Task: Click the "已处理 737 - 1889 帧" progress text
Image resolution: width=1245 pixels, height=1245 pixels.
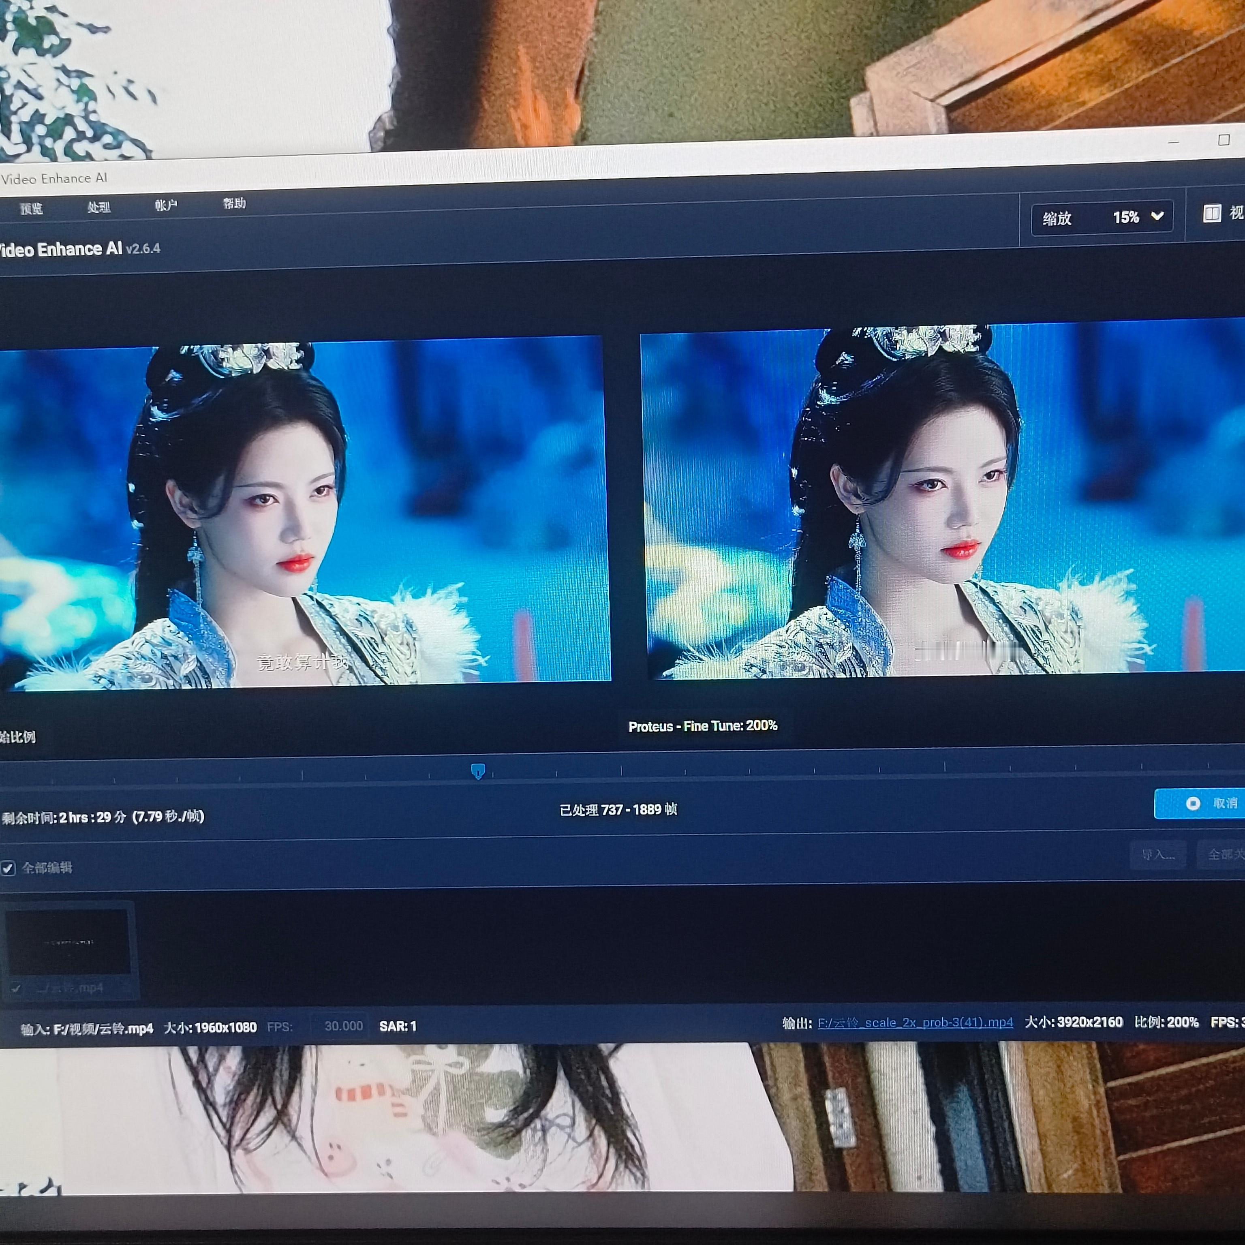Action: (x=618, y=809)
